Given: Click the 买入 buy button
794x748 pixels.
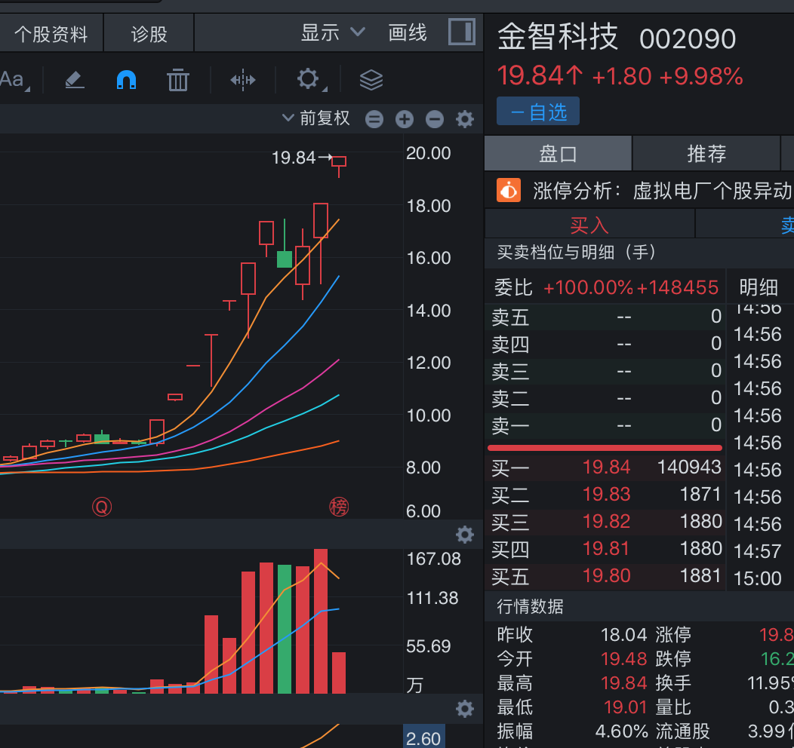Looking at the screenshot, I should click(x=589, y=224).
